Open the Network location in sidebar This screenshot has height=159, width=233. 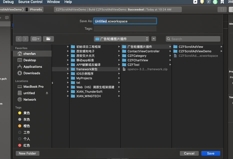30,99
